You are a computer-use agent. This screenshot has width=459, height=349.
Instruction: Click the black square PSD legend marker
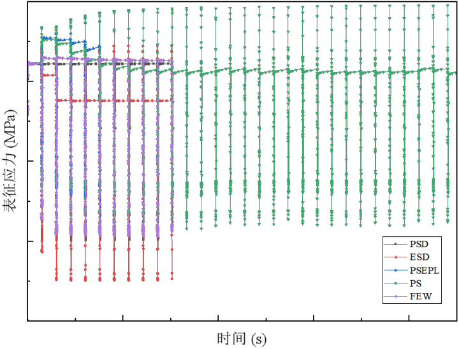pyautogui.click(x=395, y=244)
